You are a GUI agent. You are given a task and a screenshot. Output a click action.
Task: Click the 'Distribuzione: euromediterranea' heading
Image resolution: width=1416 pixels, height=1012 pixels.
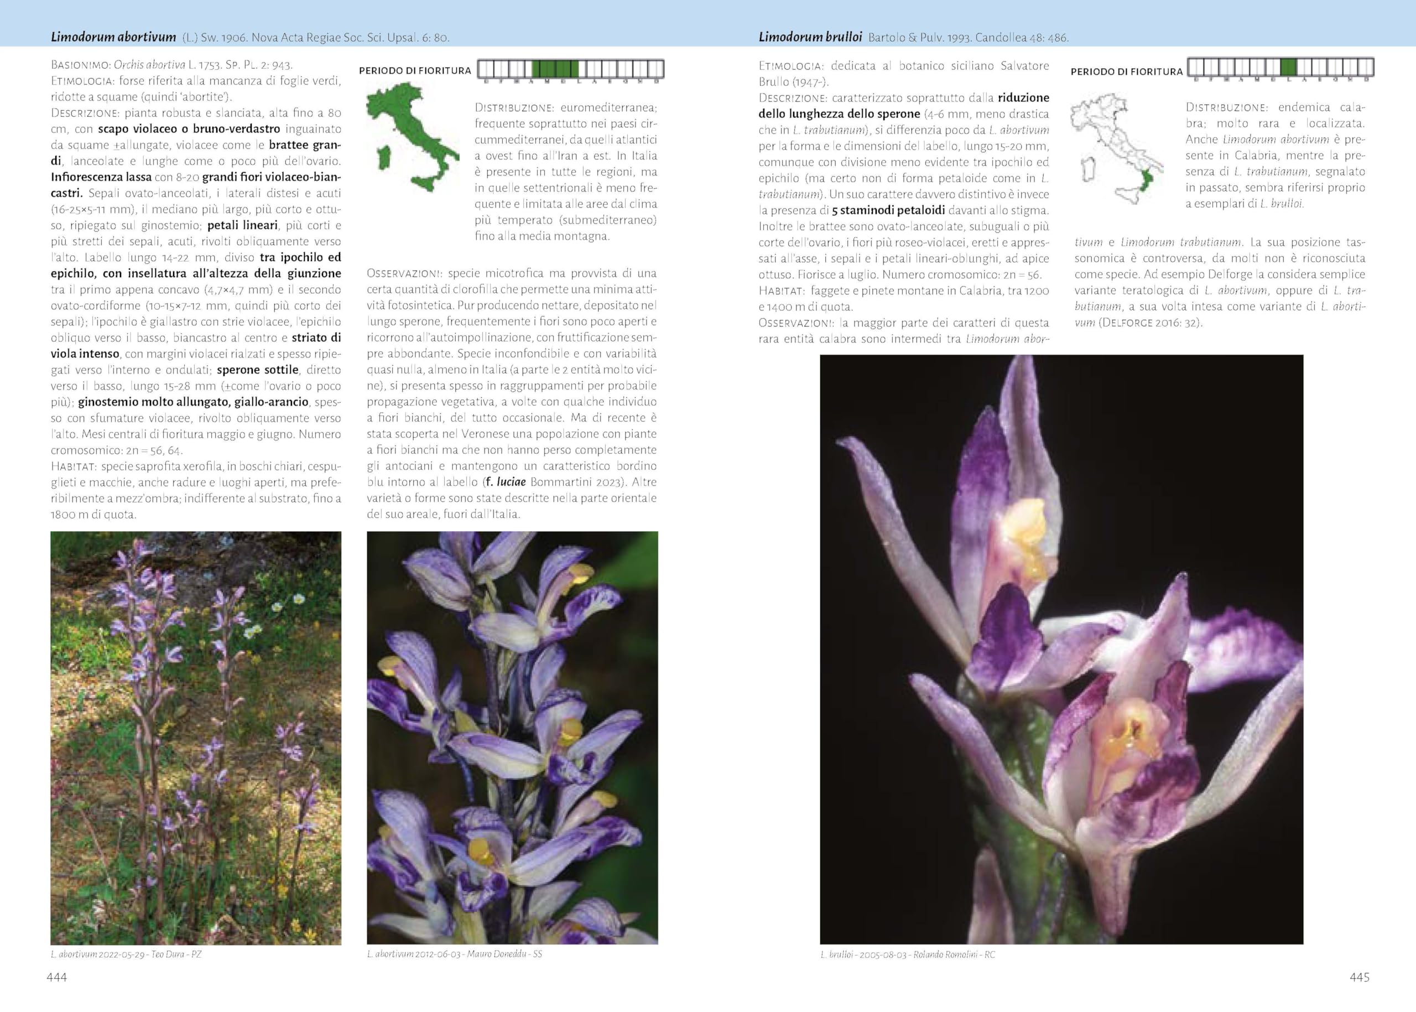click(566, 108)
